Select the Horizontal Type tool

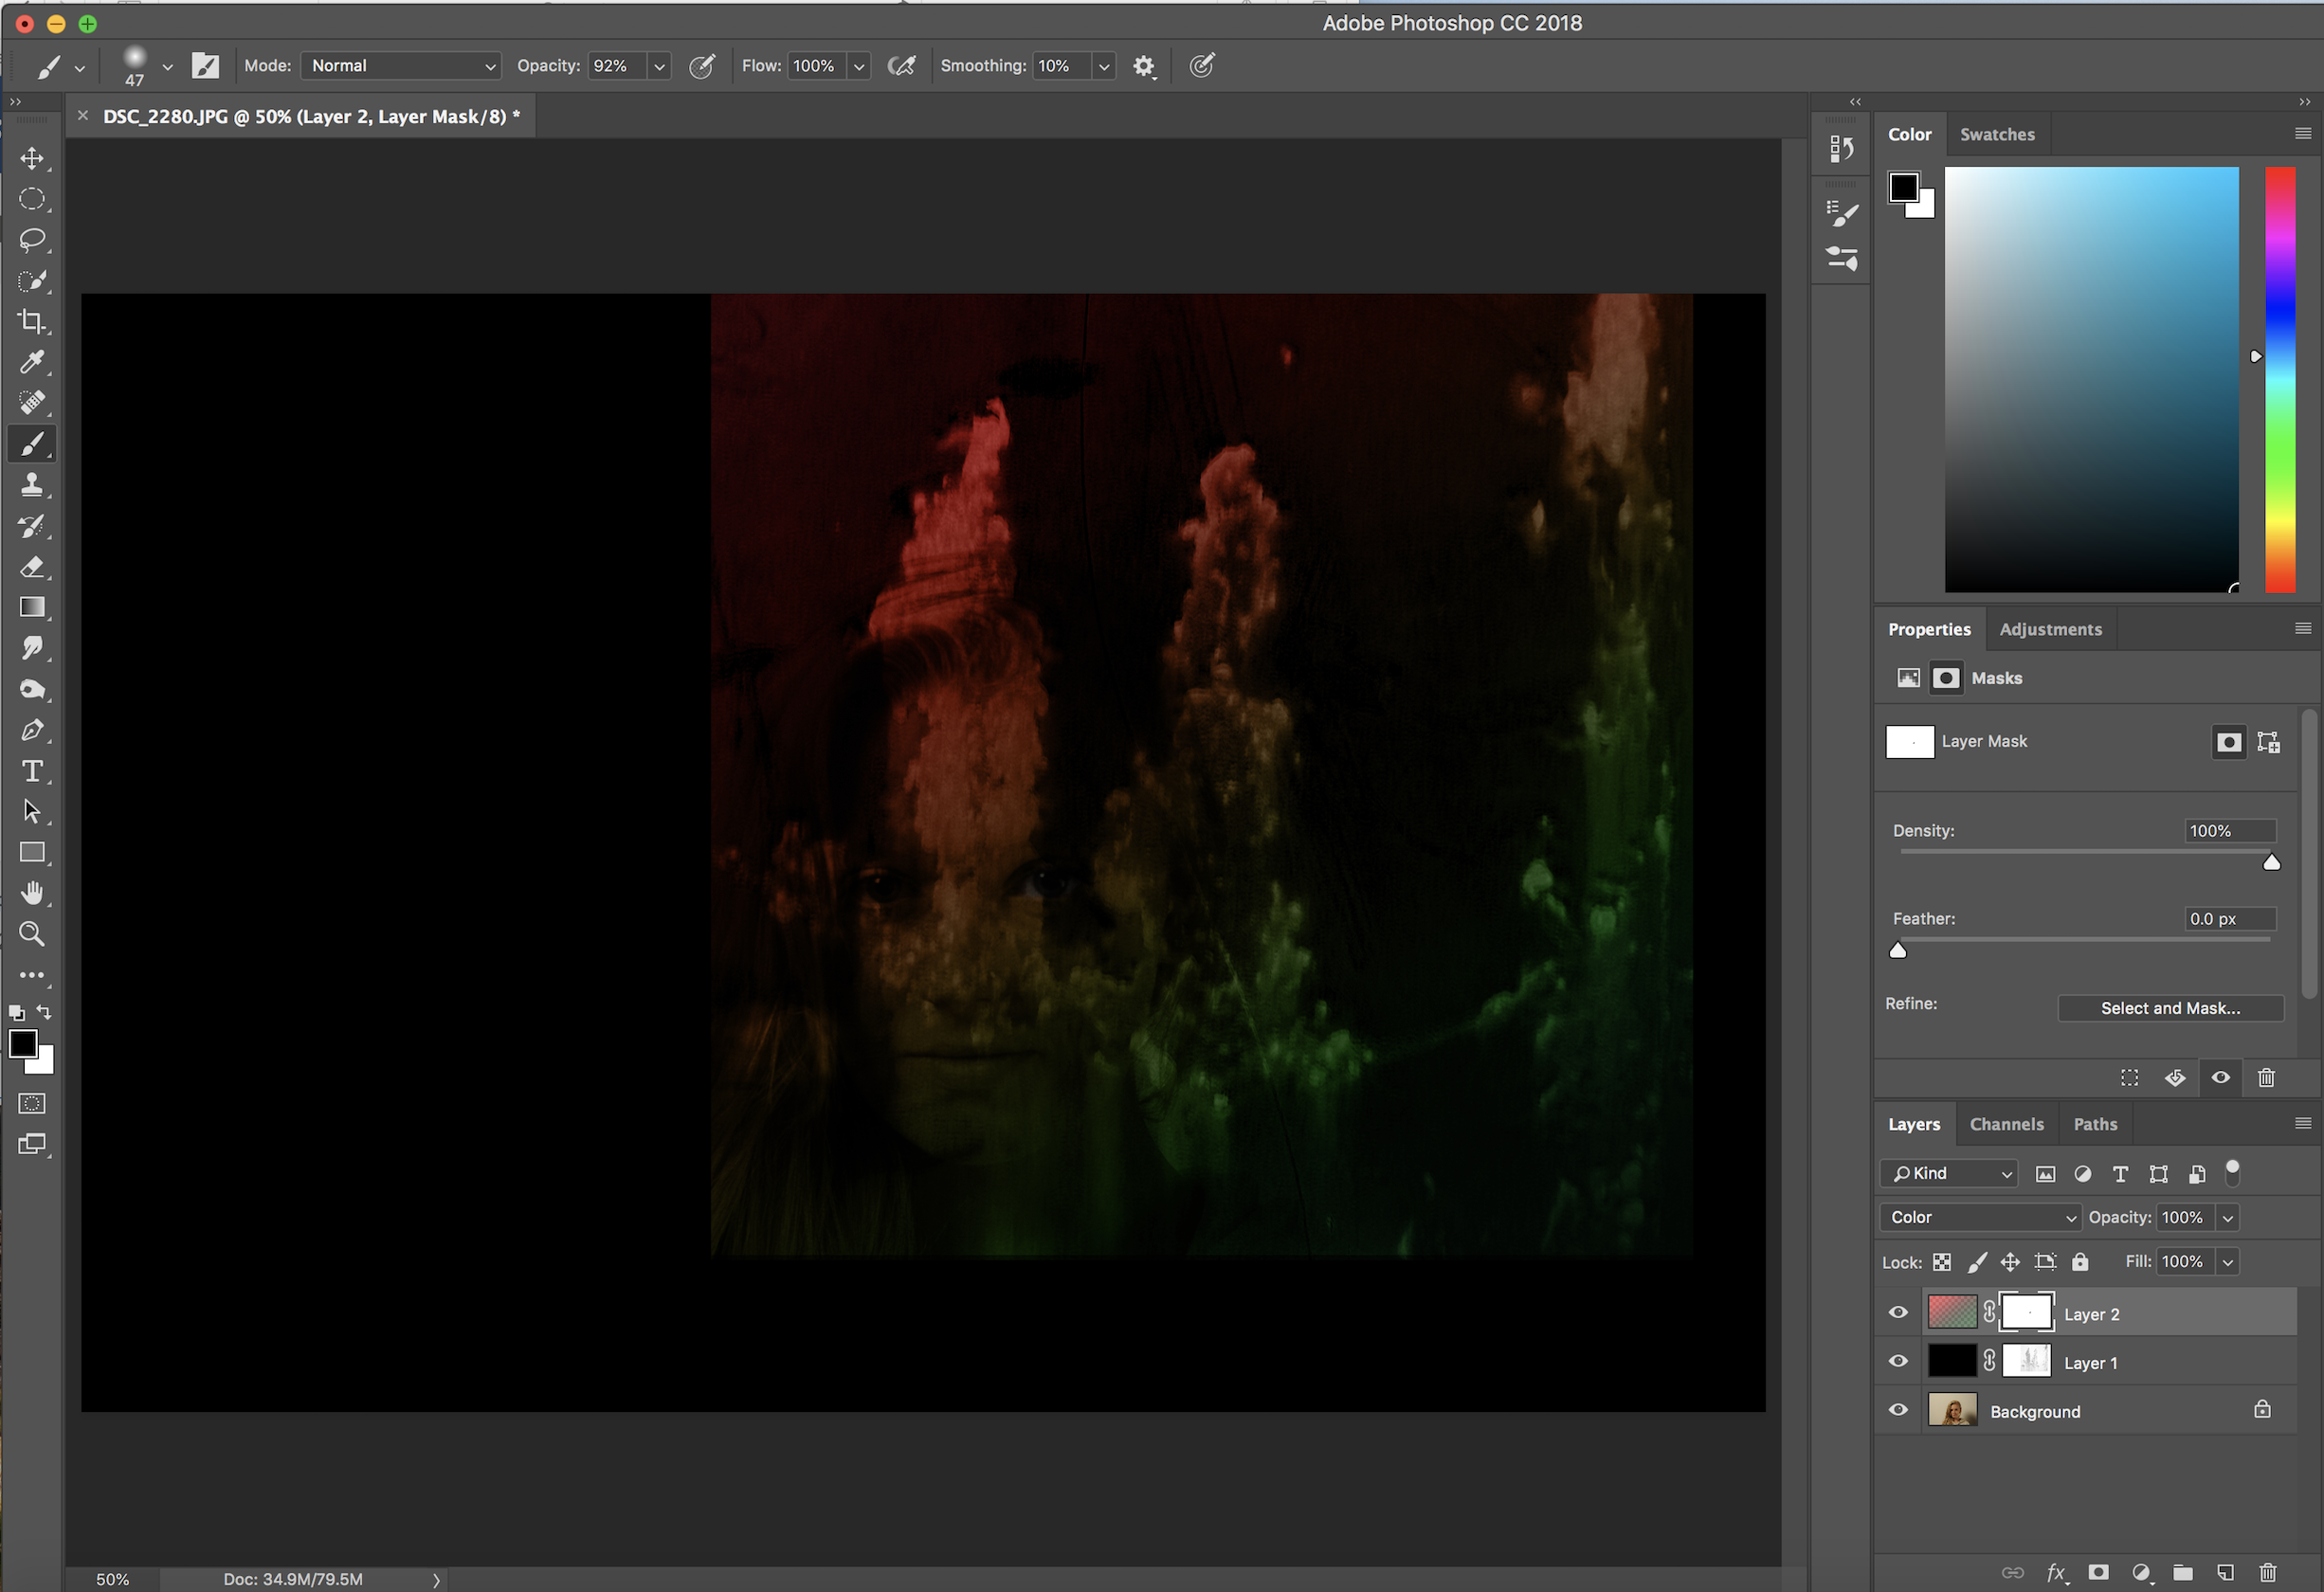[32, 771]
